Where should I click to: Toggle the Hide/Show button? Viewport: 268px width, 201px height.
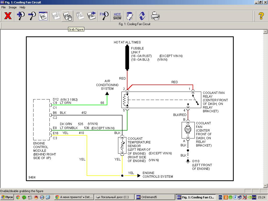click(x=117, y=16)
